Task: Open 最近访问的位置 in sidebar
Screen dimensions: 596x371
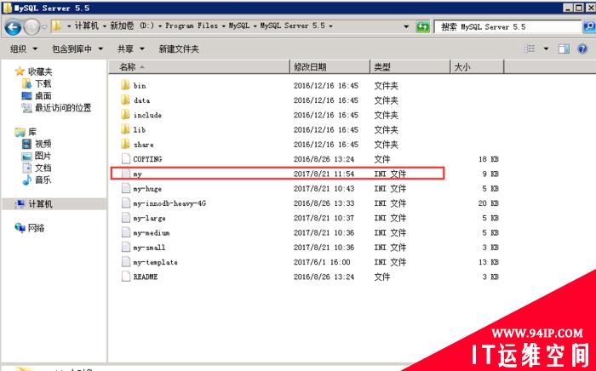Action: tap(57, 108)
